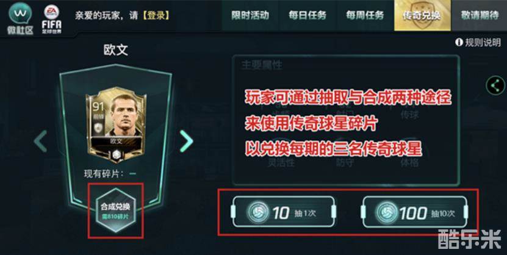507x255 pixels.
Task: Click the EA FIFA 足球世界 logo
Action: click(x=52, y=20)
